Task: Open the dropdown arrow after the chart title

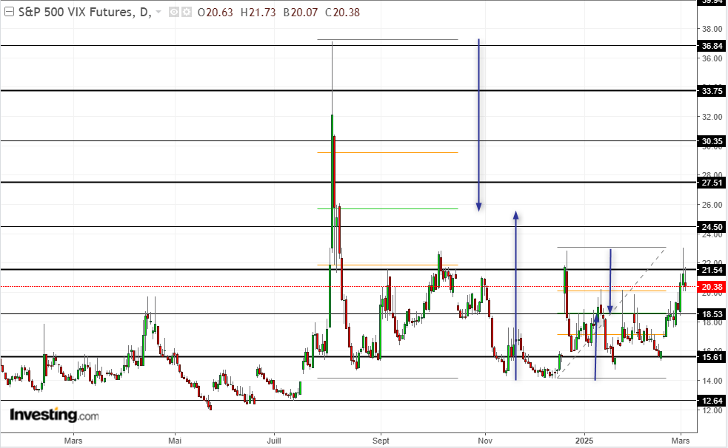Action: point(158,12)
